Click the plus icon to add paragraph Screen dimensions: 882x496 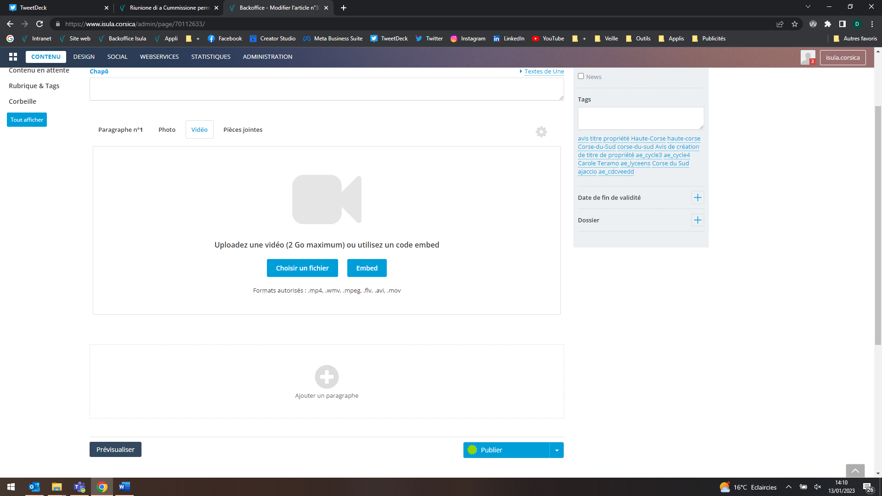(x=327, y=377)
